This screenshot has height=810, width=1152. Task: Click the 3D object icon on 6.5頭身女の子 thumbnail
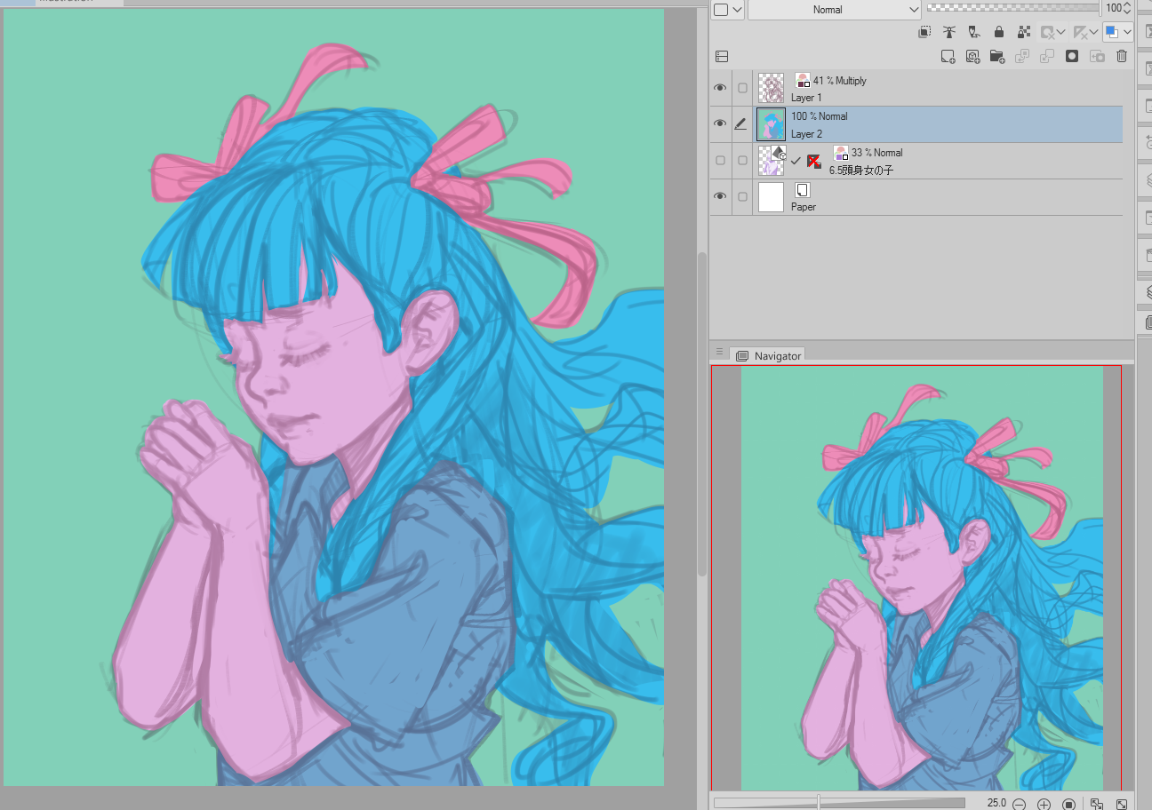tap(778, 153)
